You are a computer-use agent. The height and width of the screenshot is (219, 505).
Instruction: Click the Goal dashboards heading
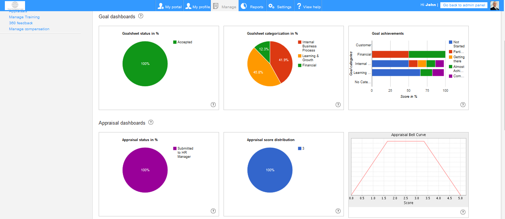[x=117, y=16]
